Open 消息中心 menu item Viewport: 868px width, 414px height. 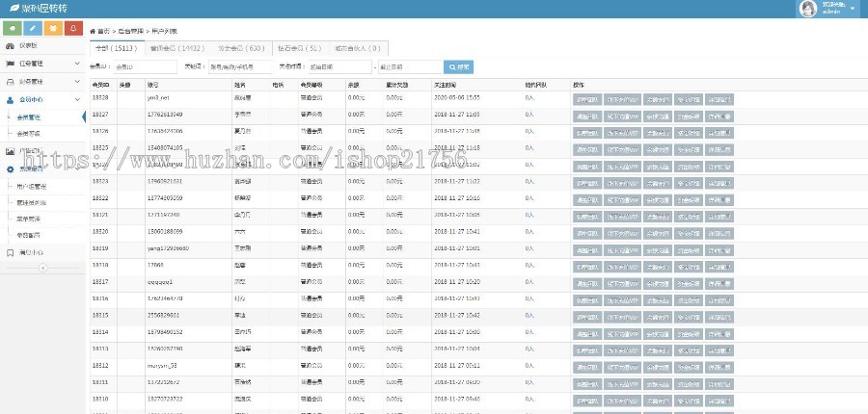click(31, 252)
